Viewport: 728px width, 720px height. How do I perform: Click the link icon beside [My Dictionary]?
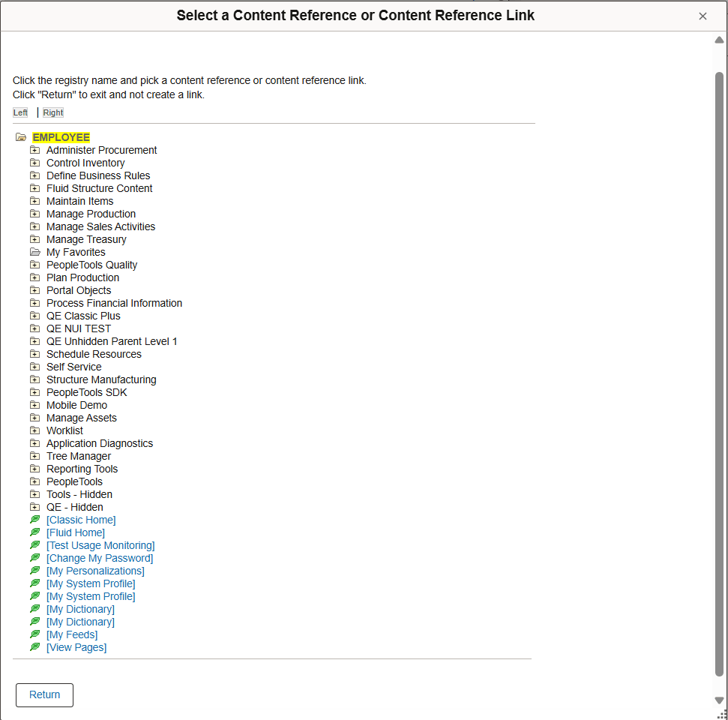[34, 609]
